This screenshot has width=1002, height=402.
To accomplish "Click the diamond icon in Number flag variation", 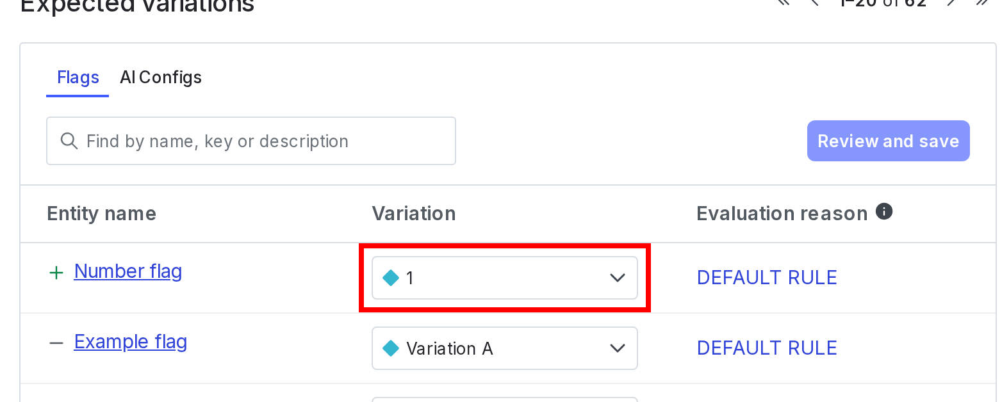I will pos(390,278).
